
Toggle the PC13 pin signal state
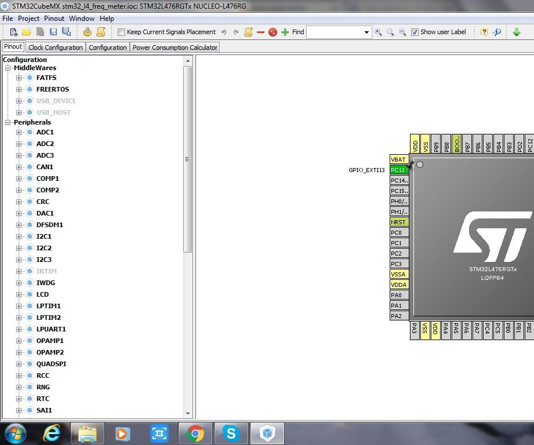click(x=398, y=170)
